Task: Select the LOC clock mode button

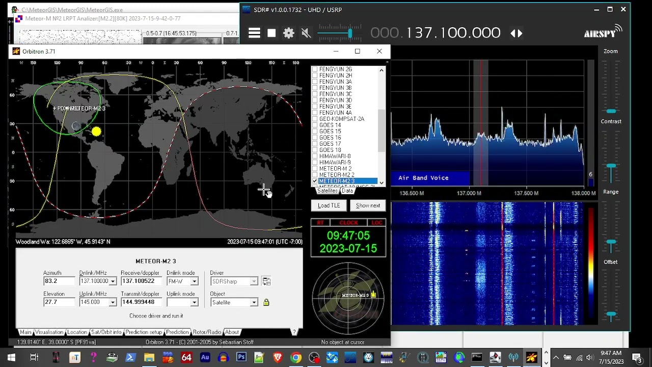Action: (x=377, y=223)
